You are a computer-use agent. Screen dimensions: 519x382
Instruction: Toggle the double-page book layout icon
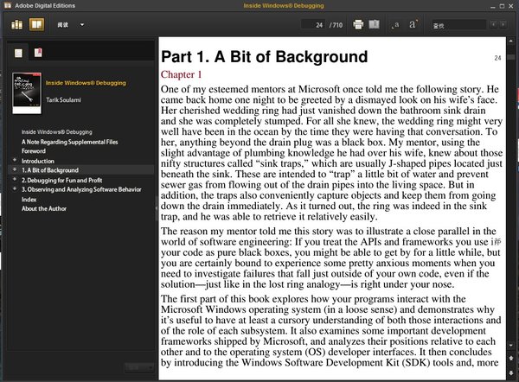[x=374, y=24]
